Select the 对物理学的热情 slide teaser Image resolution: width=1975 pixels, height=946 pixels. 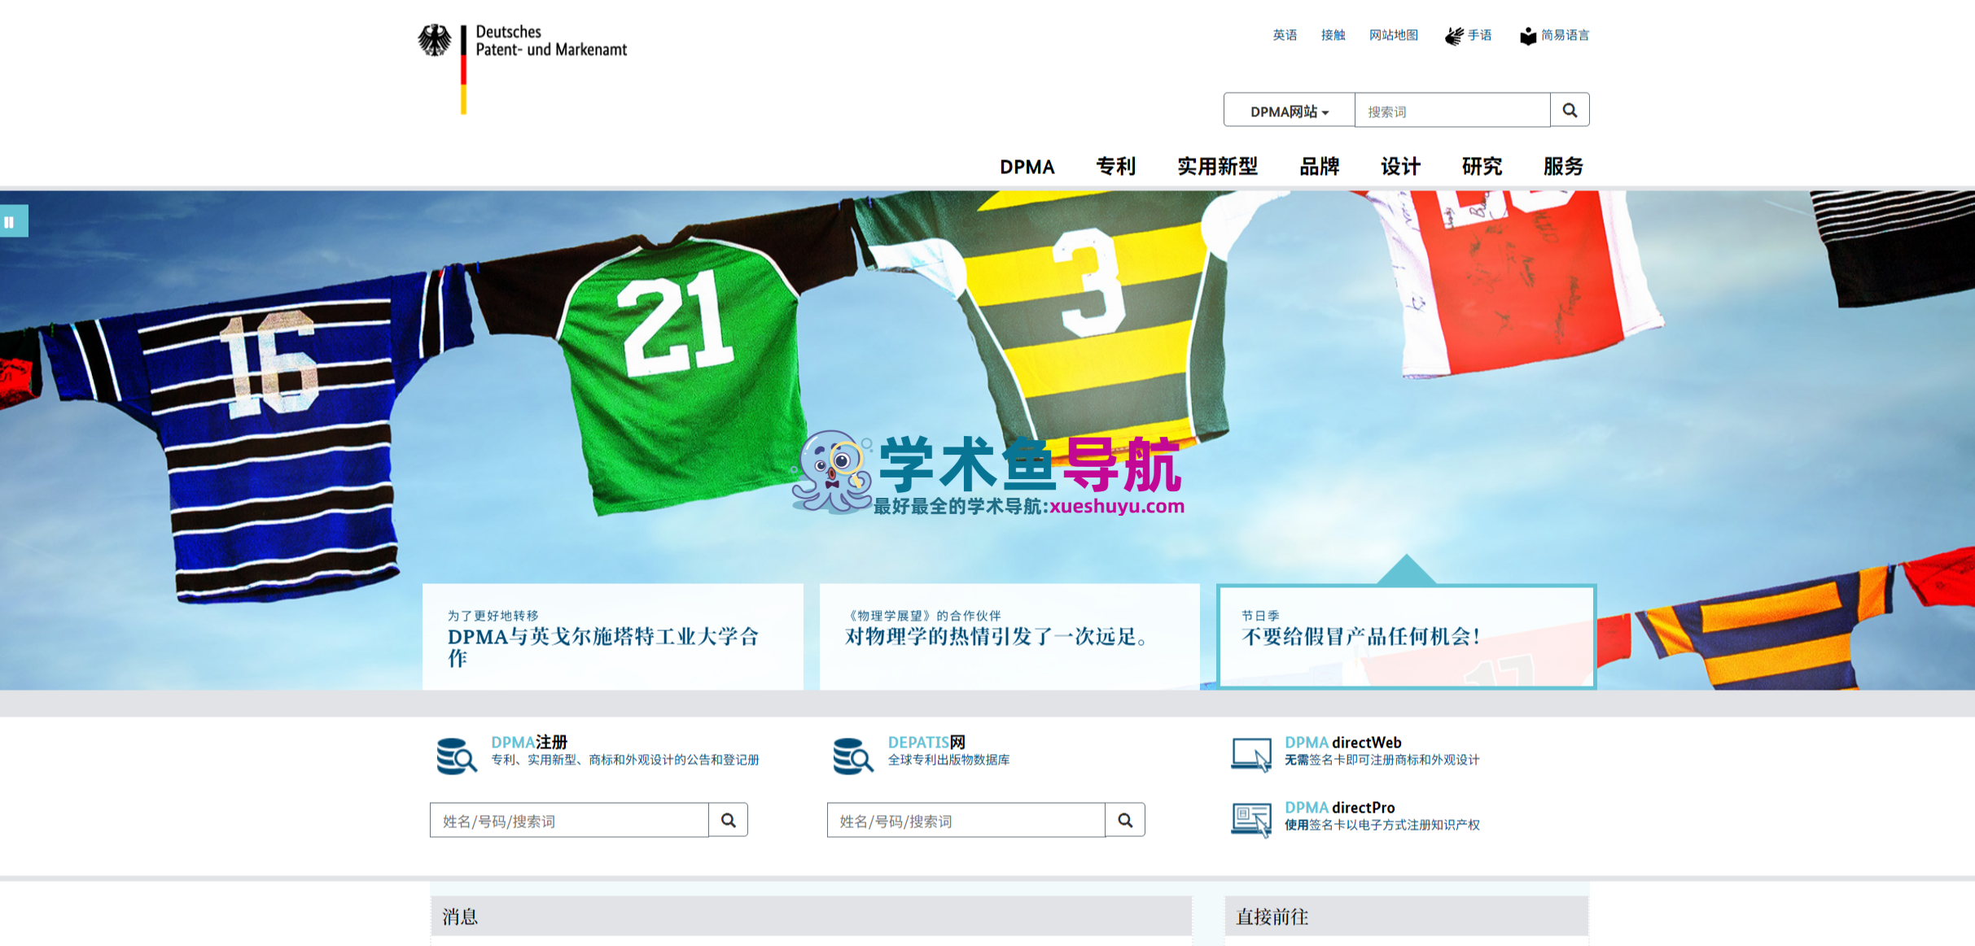(1009, 636)
